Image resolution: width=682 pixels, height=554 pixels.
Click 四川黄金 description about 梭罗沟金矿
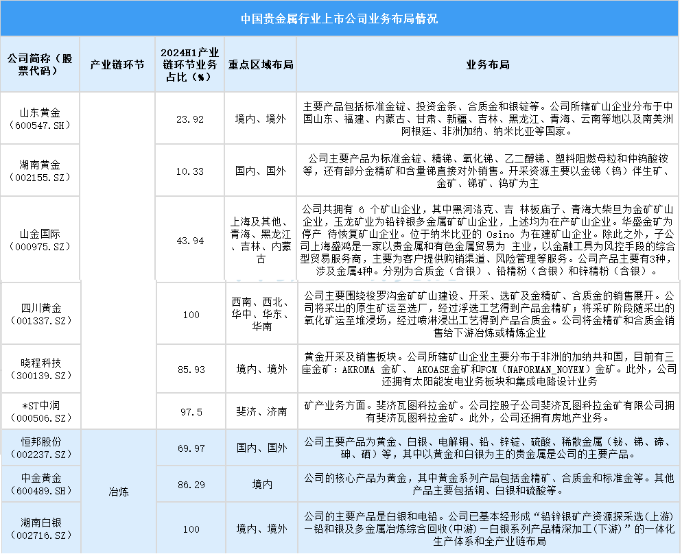[489, 314]
